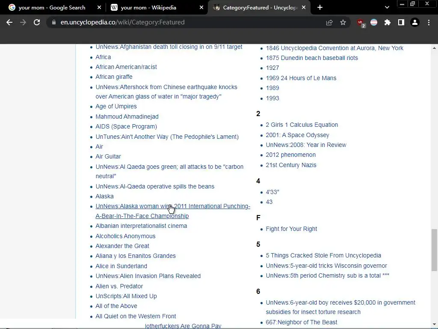Open a new tab with plus button

coord(320,8)
